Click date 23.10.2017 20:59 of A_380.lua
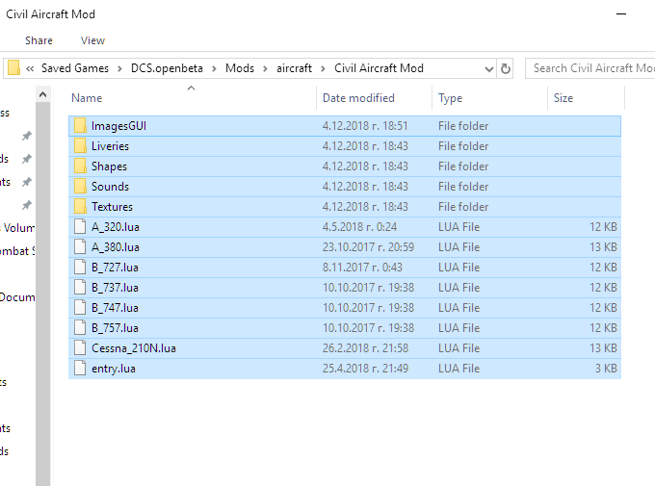This screenshot has height=486, width=655. (368, 247)
